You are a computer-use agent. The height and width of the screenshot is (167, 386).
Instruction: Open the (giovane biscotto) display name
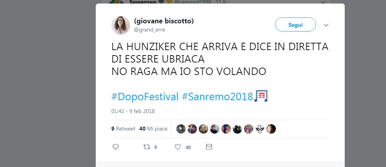[x=164, y=21]
